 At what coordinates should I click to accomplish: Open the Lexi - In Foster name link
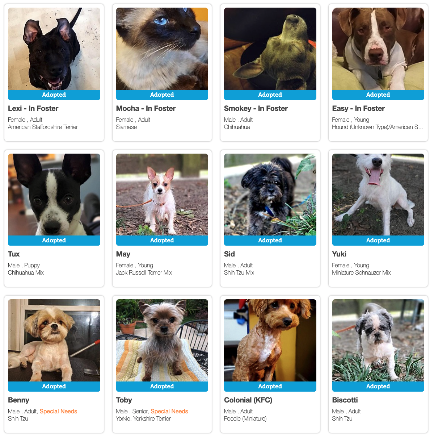tap(33, 108)
